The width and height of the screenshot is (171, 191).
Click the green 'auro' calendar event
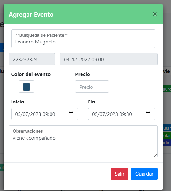tap(167, 89)
